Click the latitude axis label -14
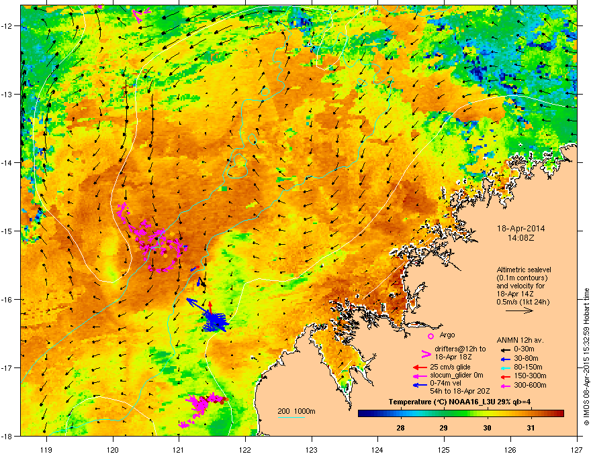Image resolution: width=591 pixels, height=456 pixels. coord(7,162)
